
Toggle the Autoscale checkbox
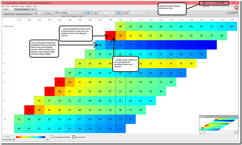[x=4, y=139]
